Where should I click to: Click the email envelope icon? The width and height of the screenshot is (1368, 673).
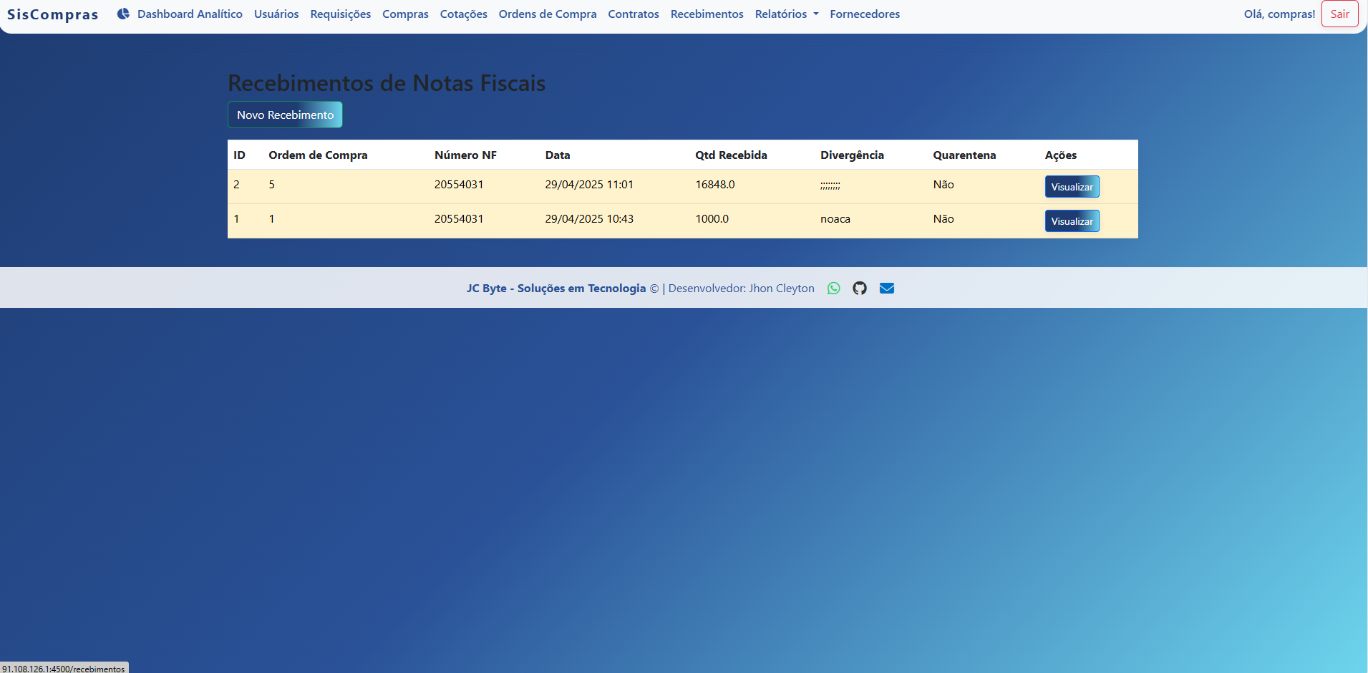click(x=886, y=289)
